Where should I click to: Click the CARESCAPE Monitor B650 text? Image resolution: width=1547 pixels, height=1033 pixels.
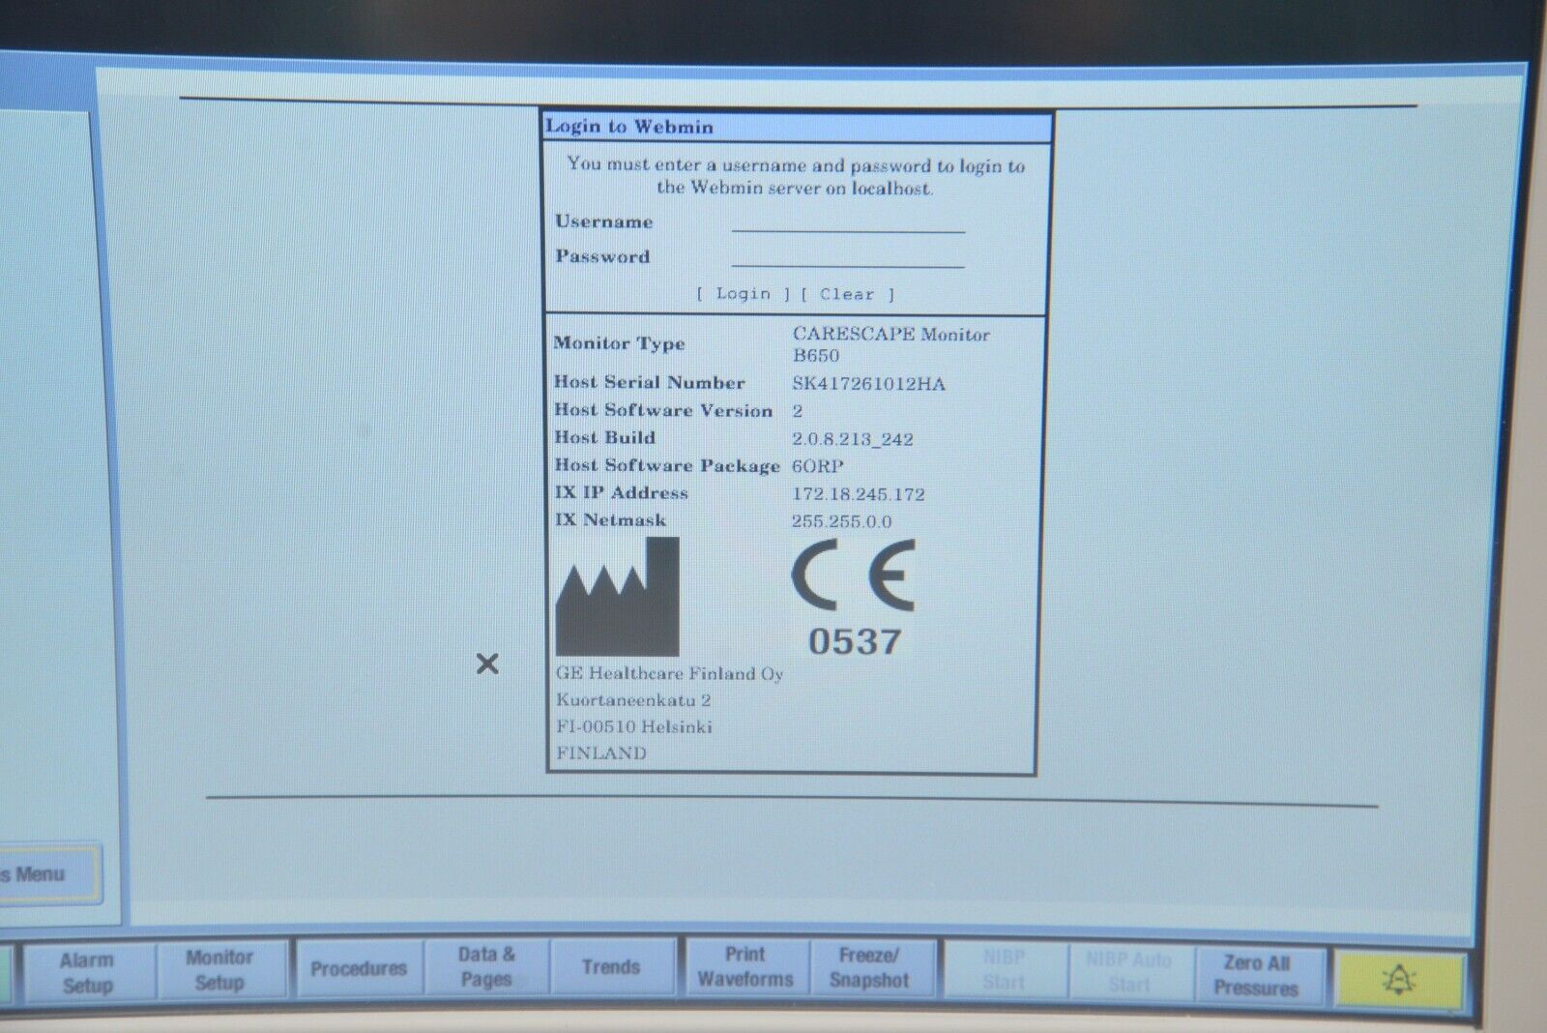890,344
